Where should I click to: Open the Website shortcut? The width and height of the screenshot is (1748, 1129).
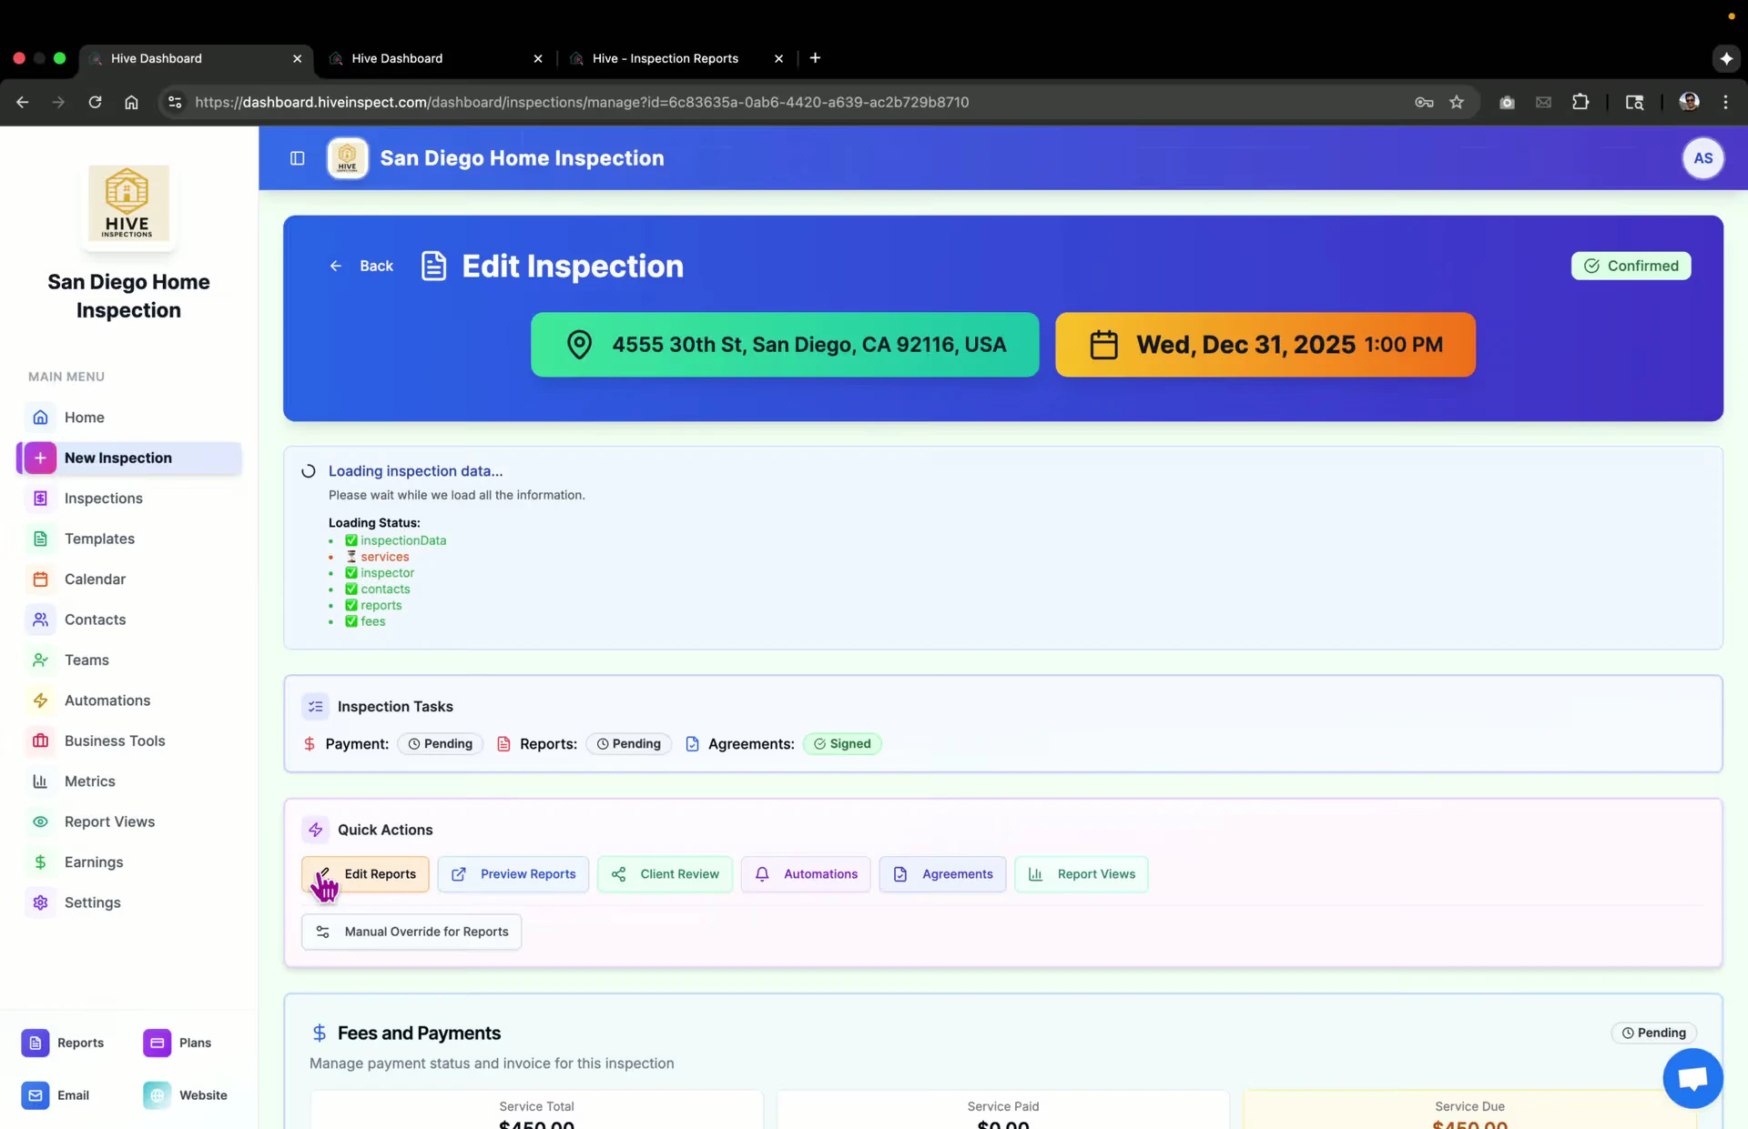[x=186, y=1095]
